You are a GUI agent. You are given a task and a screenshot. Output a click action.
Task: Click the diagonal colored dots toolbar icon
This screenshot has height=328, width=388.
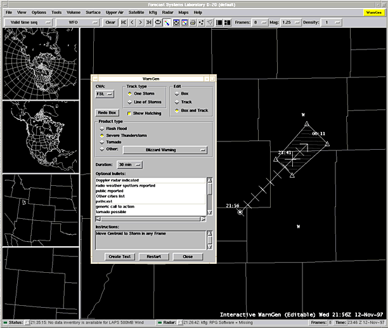pos(167,23)
